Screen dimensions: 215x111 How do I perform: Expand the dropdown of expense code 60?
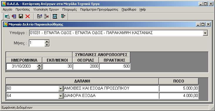coord(61,89)
